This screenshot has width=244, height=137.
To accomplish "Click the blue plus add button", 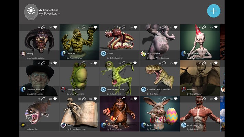I will [x=213, y=11].
